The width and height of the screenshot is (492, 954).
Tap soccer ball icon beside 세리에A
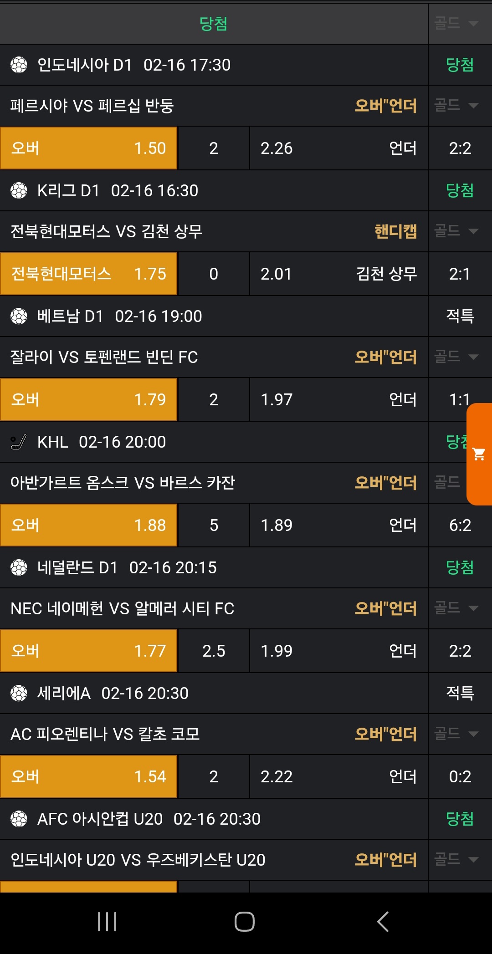coord(19,693)
